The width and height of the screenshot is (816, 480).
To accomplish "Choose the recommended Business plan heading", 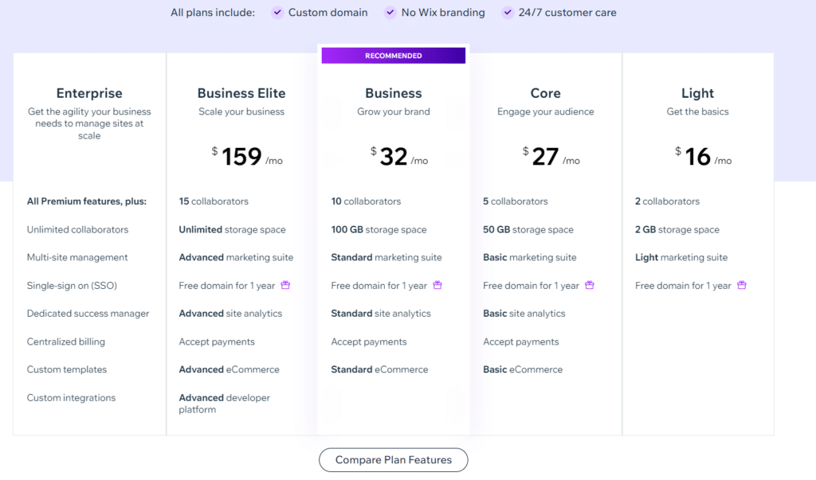I will [x=394, y=93].
